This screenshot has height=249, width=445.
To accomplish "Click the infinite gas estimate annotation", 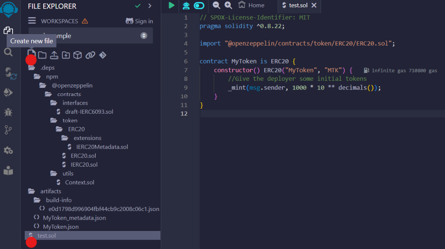I will click(400, 70).
